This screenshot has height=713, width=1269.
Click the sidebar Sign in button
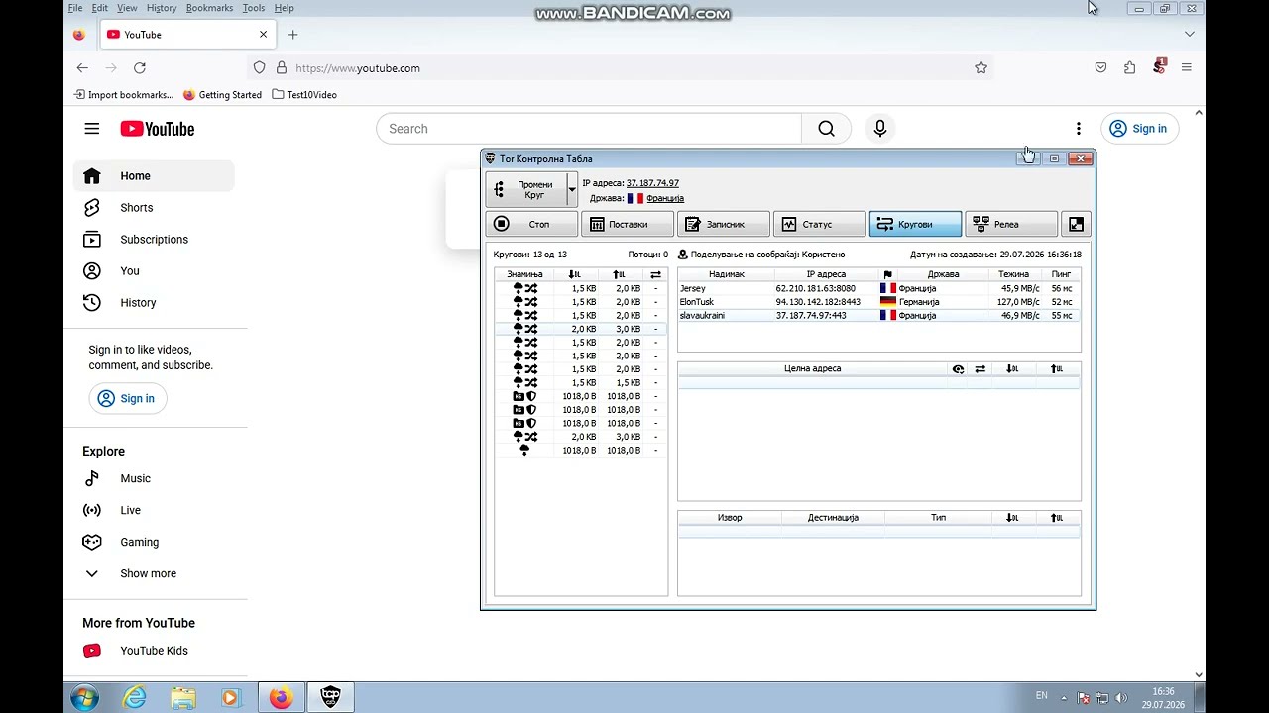tap(128, 398)
